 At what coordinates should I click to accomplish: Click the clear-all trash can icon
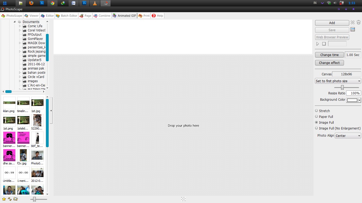click(x=359, y=22)
